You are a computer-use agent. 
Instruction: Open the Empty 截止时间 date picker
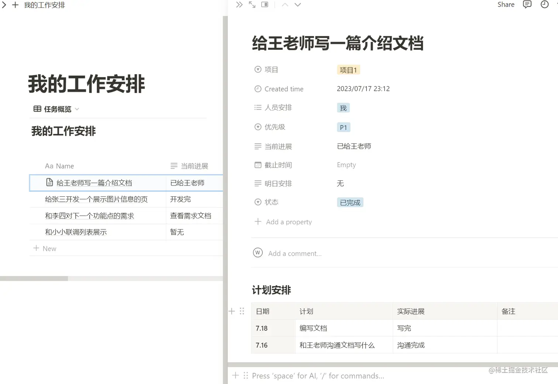[347, 165]
